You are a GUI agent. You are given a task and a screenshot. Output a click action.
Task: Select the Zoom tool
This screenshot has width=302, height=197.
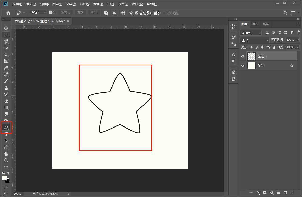[x=6, y=160]
